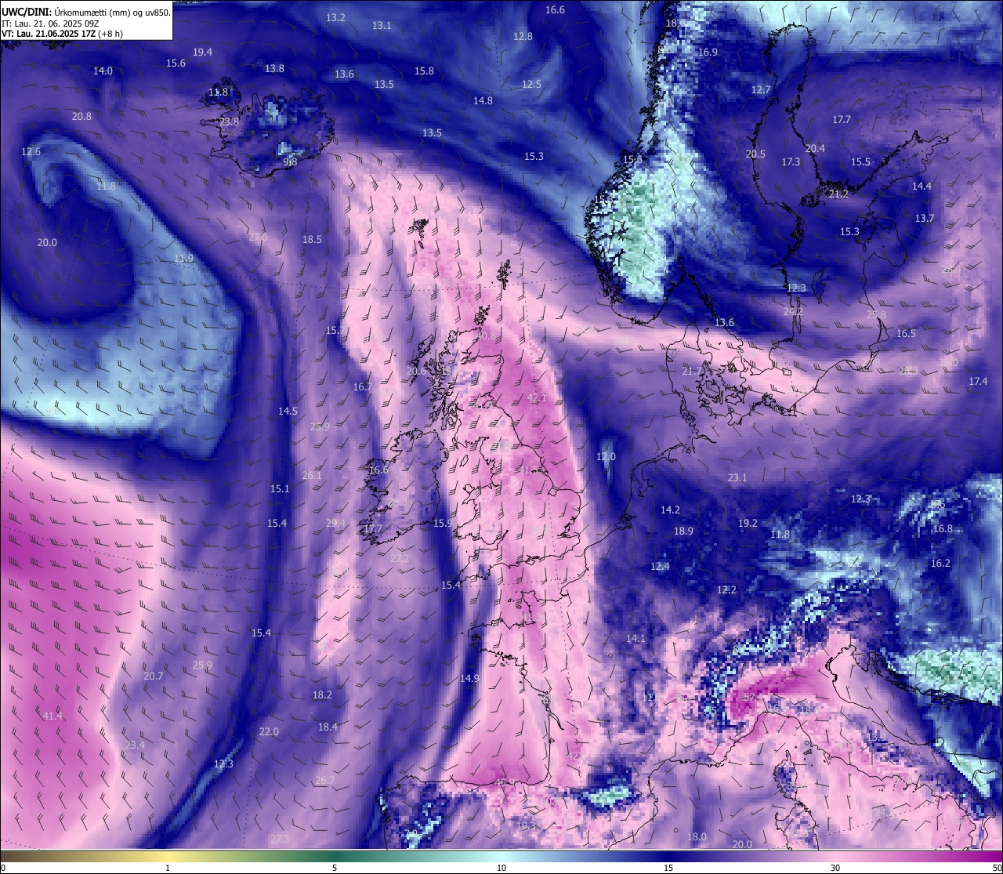Click the map value 17.4
This screenshot has height=874, width=1003.
point(978,381)
